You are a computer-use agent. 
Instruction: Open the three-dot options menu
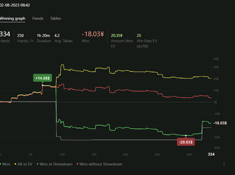click(224, 164)
